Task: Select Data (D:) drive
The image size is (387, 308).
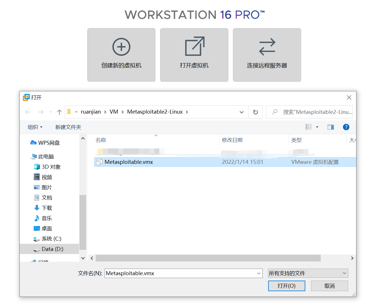Action: 49,249
